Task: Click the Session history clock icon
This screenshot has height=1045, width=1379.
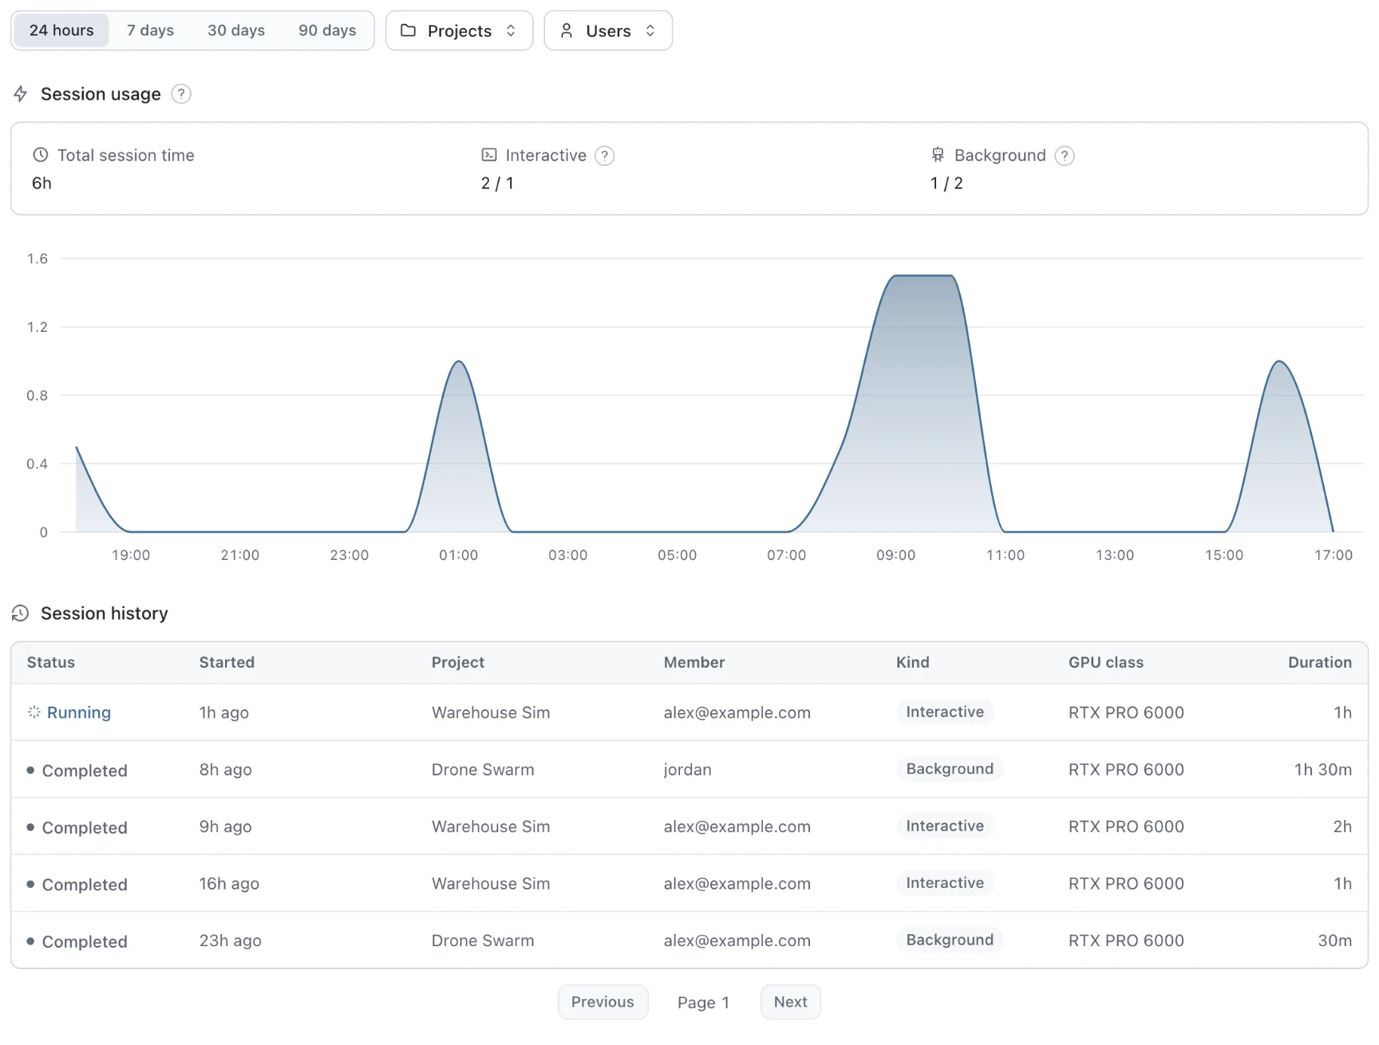Action: (21, 613)
